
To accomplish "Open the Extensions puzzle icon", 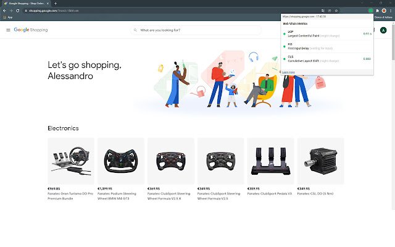I will pyautogui.click(x=377, y=10).
